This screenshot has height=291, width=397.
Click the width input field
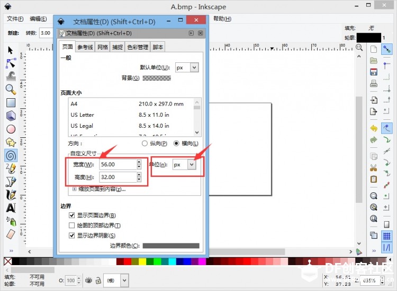tap(118, 164)
